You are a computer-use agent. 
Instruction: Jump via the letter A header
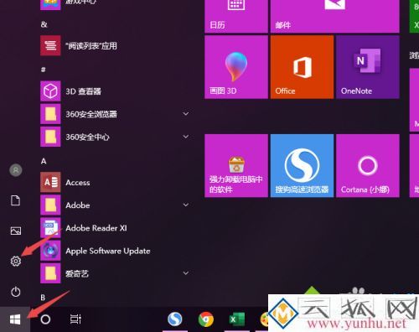click(44, 161)
